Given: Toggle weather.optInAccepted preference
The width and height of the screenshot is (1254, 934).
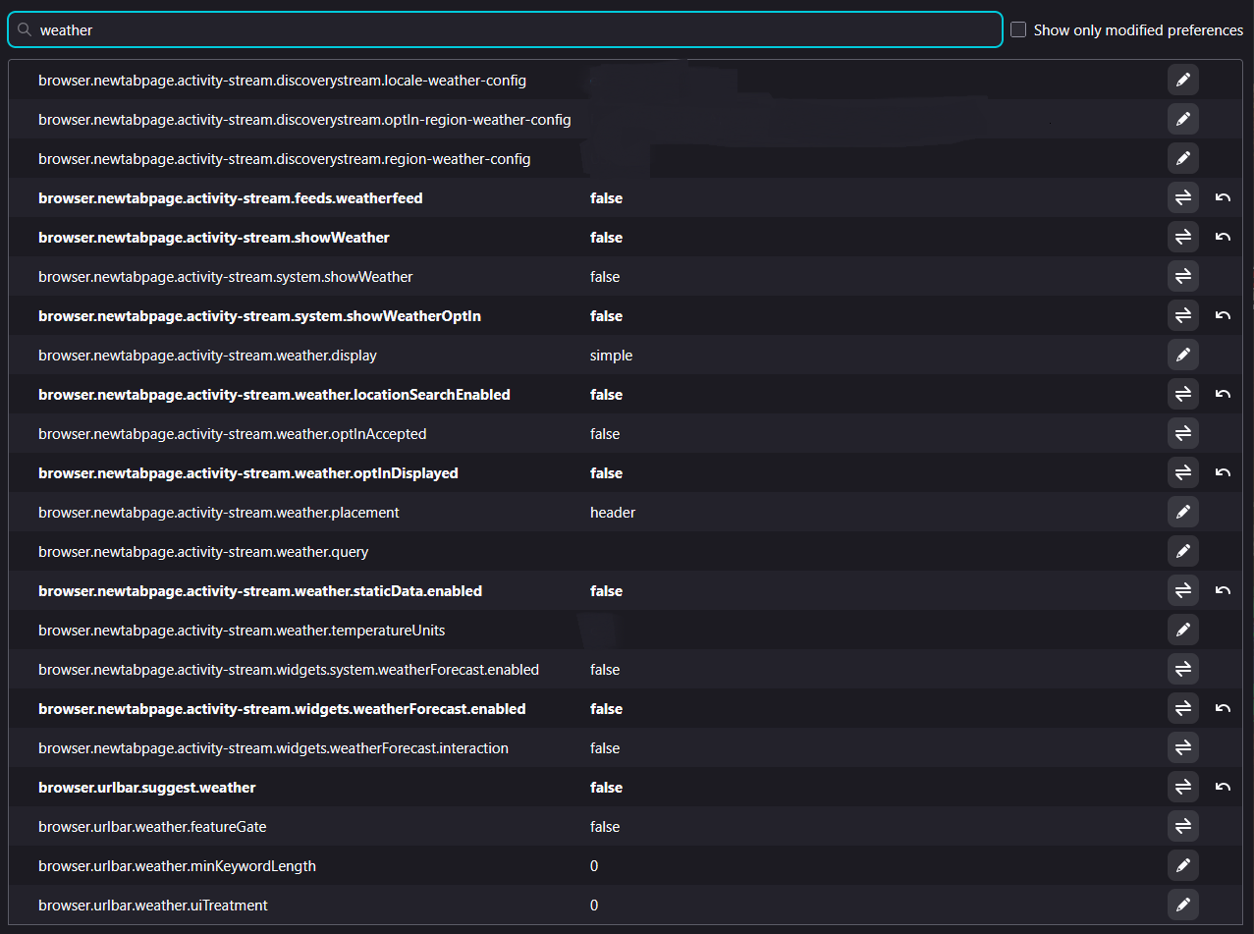Looking at the screenshot, I should pyautogui.click(x=1182, y=433).
